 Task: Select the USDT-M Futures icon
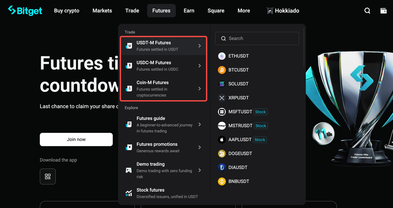point(128,45)
